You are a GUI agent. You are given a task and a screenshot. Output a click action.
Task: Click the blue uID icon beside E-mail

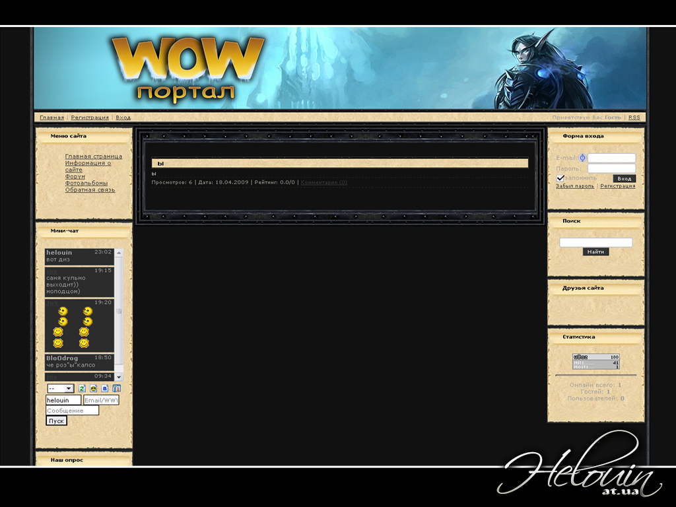pos(582,158)
